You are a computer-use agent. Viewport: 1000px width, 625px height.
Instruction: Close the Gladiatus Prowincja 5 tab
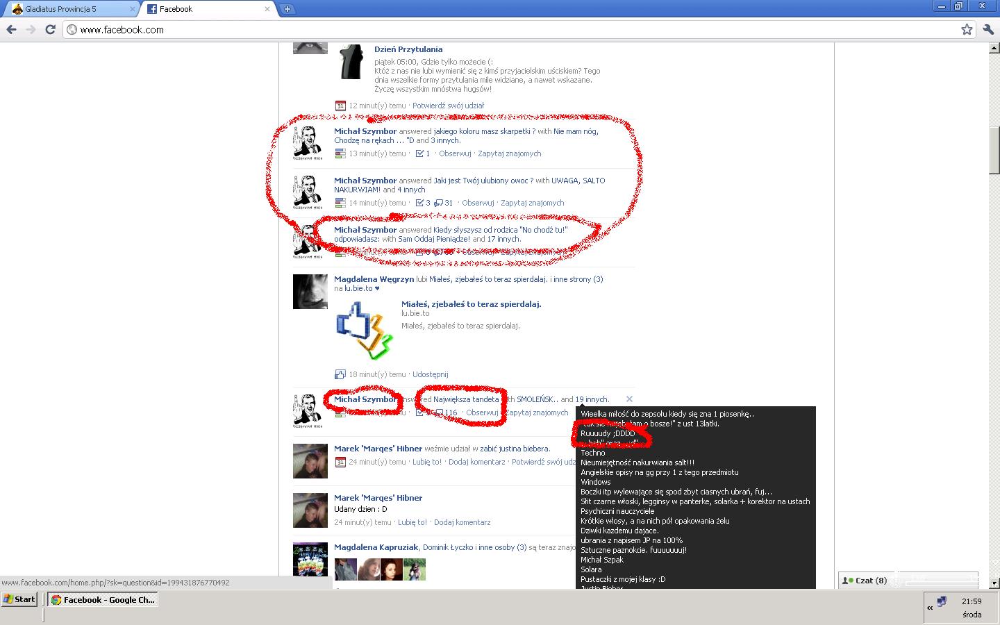[133, 9]
